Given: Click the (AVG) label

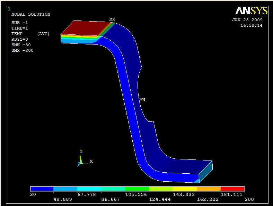Looking at the screenshot, I should (43, 34).
